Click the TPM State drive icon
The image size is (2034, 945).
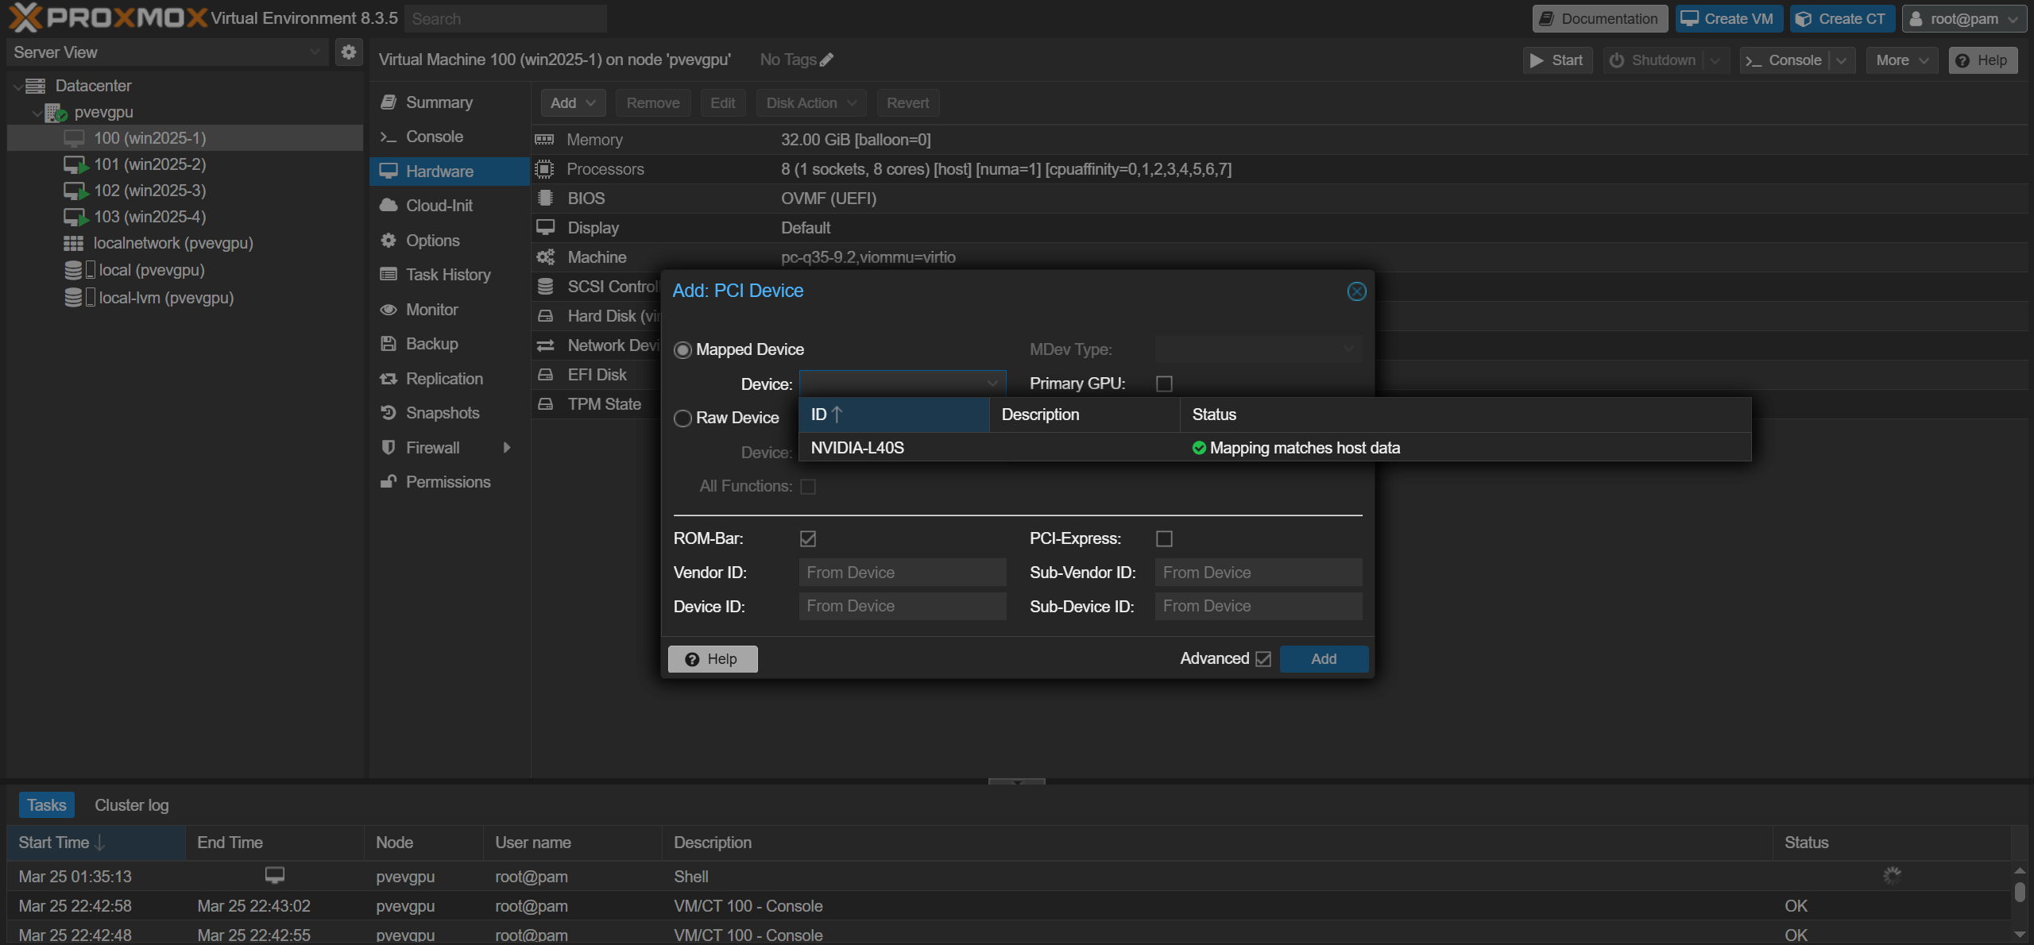click(x=545, y=404)
